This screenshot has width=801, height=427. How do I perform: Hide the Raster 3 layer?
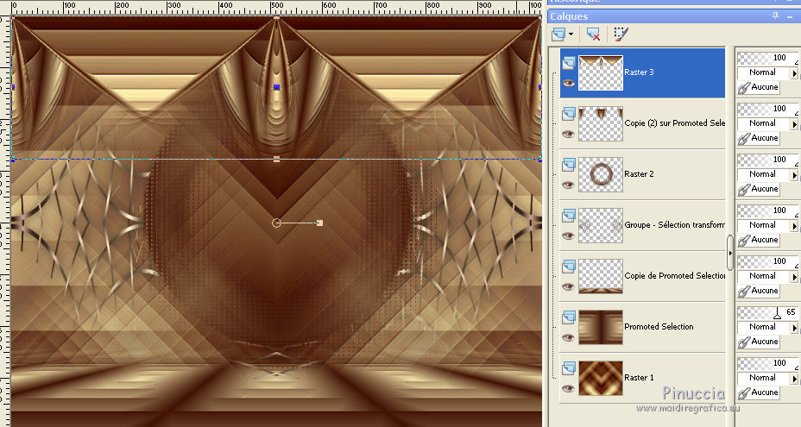tap(567, 84)
